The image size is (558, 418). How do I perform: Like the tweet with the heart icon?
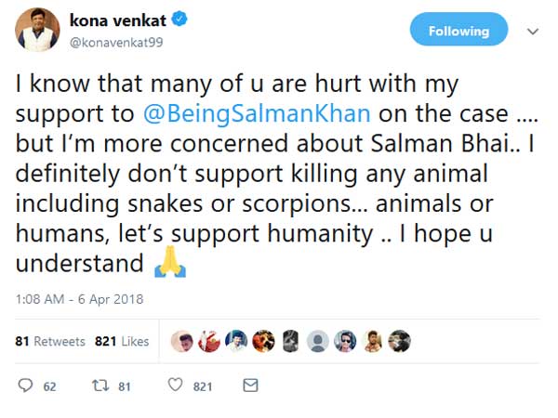point(174,385)
